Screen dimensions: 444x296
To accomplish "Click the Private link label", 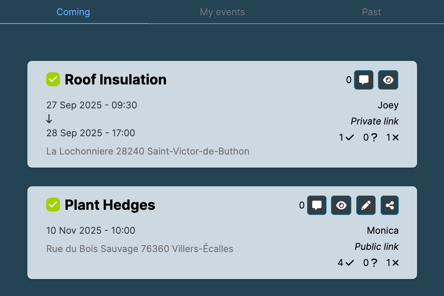I will click(374, 121).
